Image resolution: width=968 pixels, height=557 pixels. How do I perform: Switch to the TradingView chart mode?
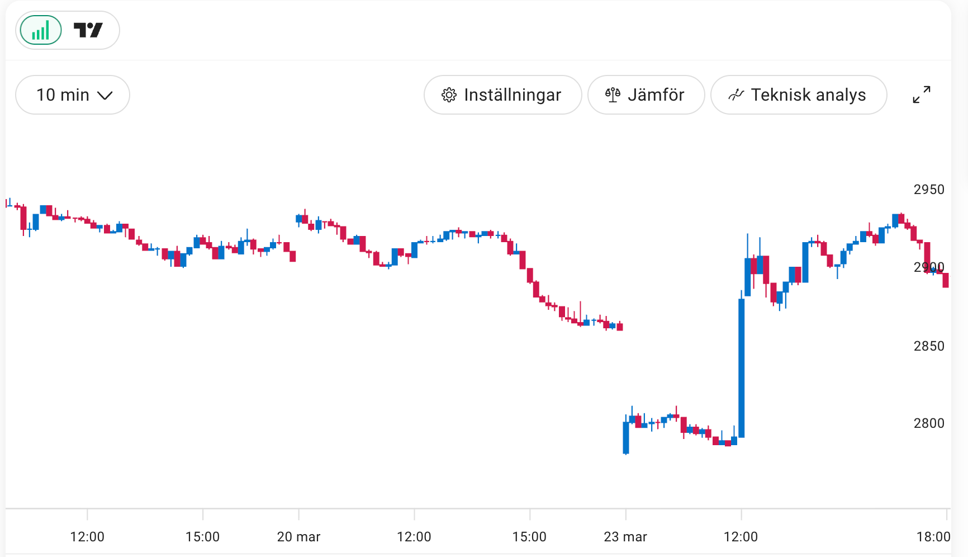(x=88, y=30)
